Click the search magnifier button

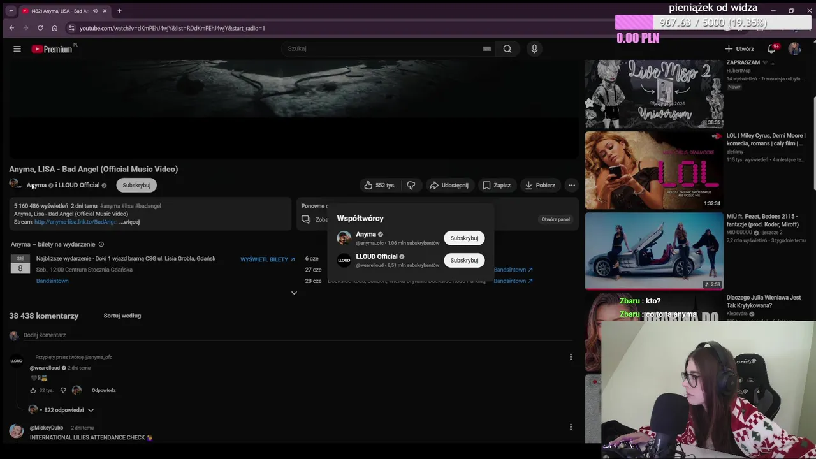click(507, 48)
